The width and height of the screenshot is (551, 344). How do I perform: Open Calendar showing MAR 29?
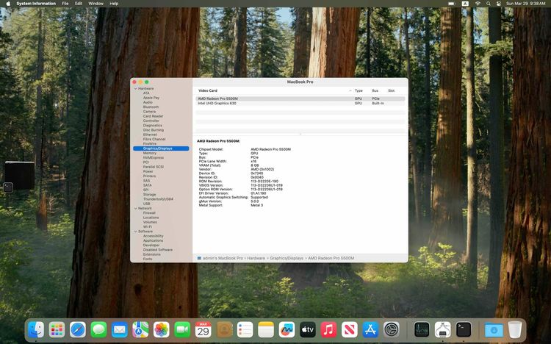coord(203,330)
